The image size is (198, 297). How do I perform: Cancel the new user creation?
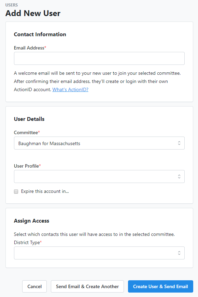click(x=34, y=286)
